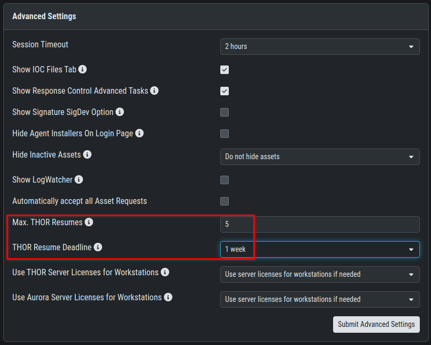431x345 pixels.
Task: Click info icon beside Use Aurora Server Licenses
Action: tap(168, 297)
